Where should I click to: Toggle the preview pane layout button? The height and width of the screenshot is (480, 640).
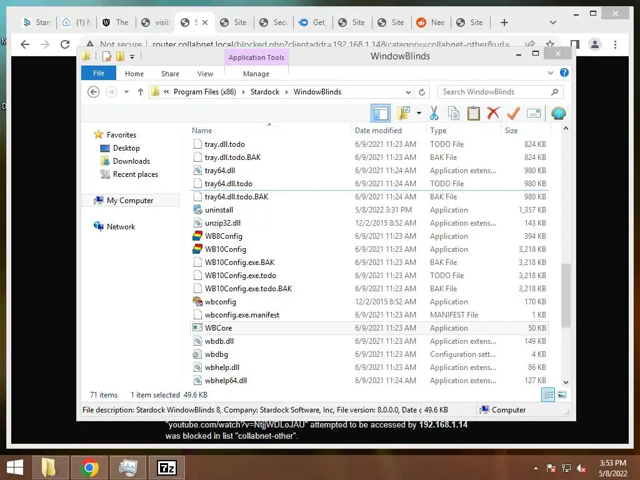pos(381,113)
